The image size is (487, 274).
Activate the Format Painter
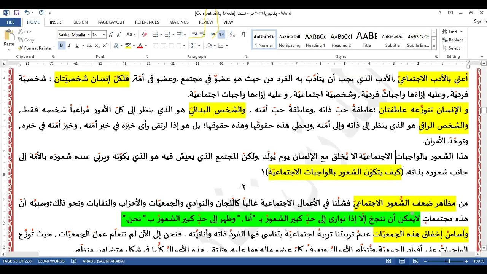coord(35,48)
